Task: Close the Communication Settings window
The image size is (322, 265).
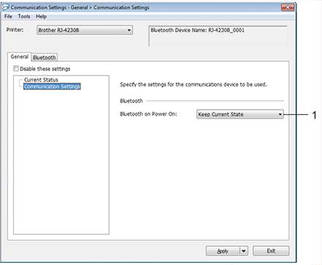Action: point(288,7)
